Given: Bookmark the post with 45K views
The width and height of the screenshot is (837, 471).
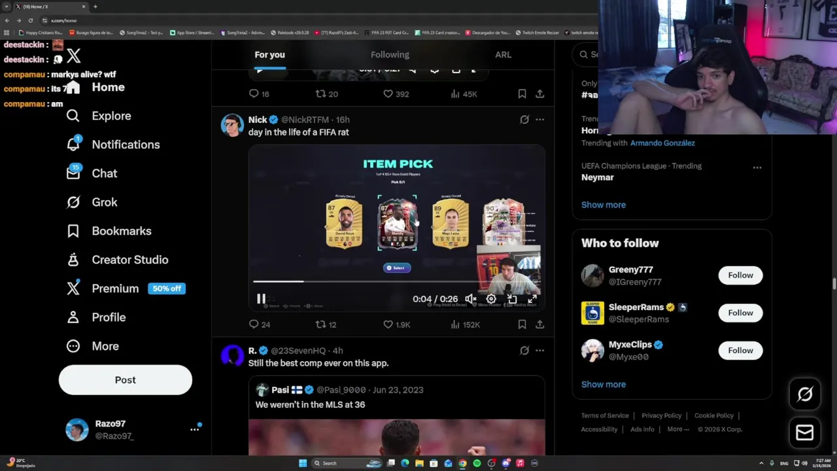Looking at the screenshot, I should point(522,94).
